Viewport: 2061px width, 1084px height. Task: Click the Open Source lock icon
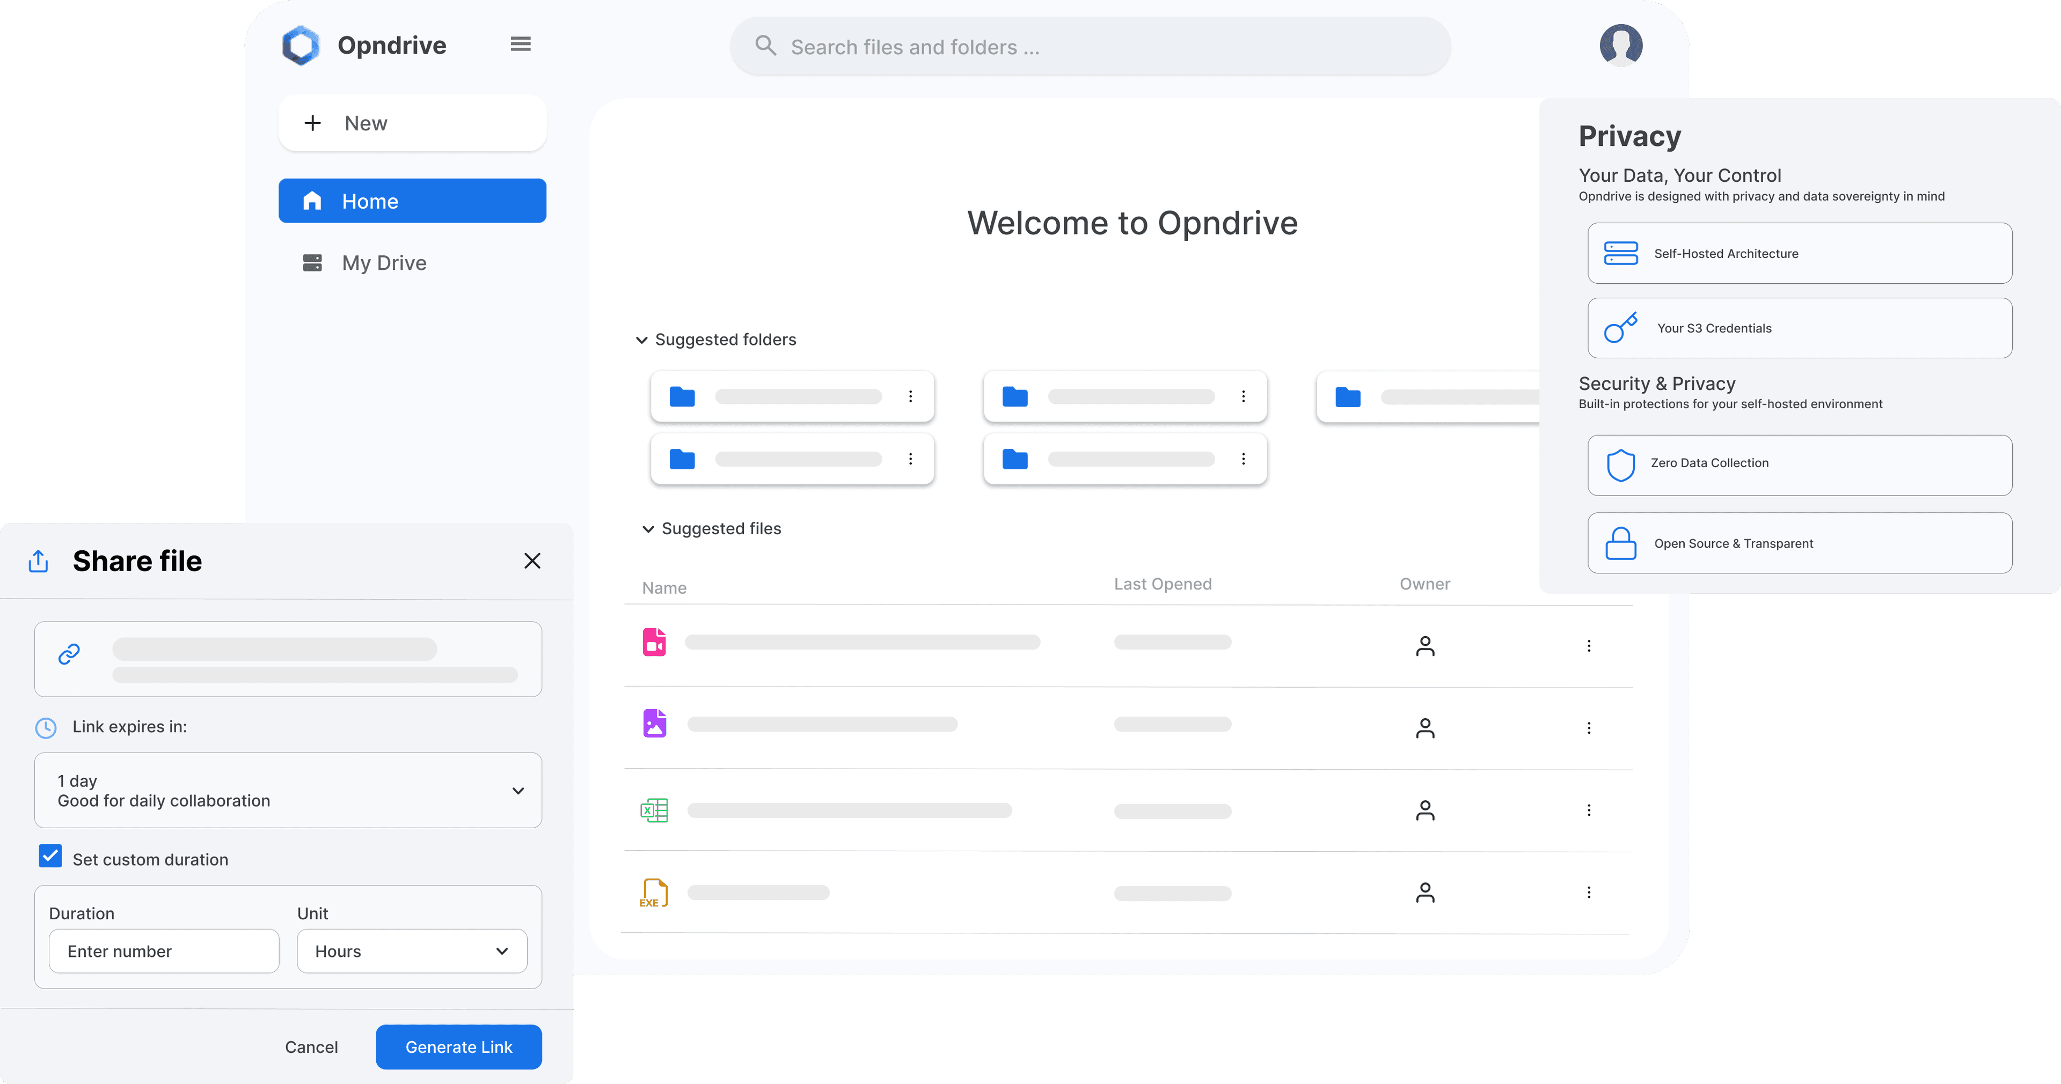pos(1621,543)
